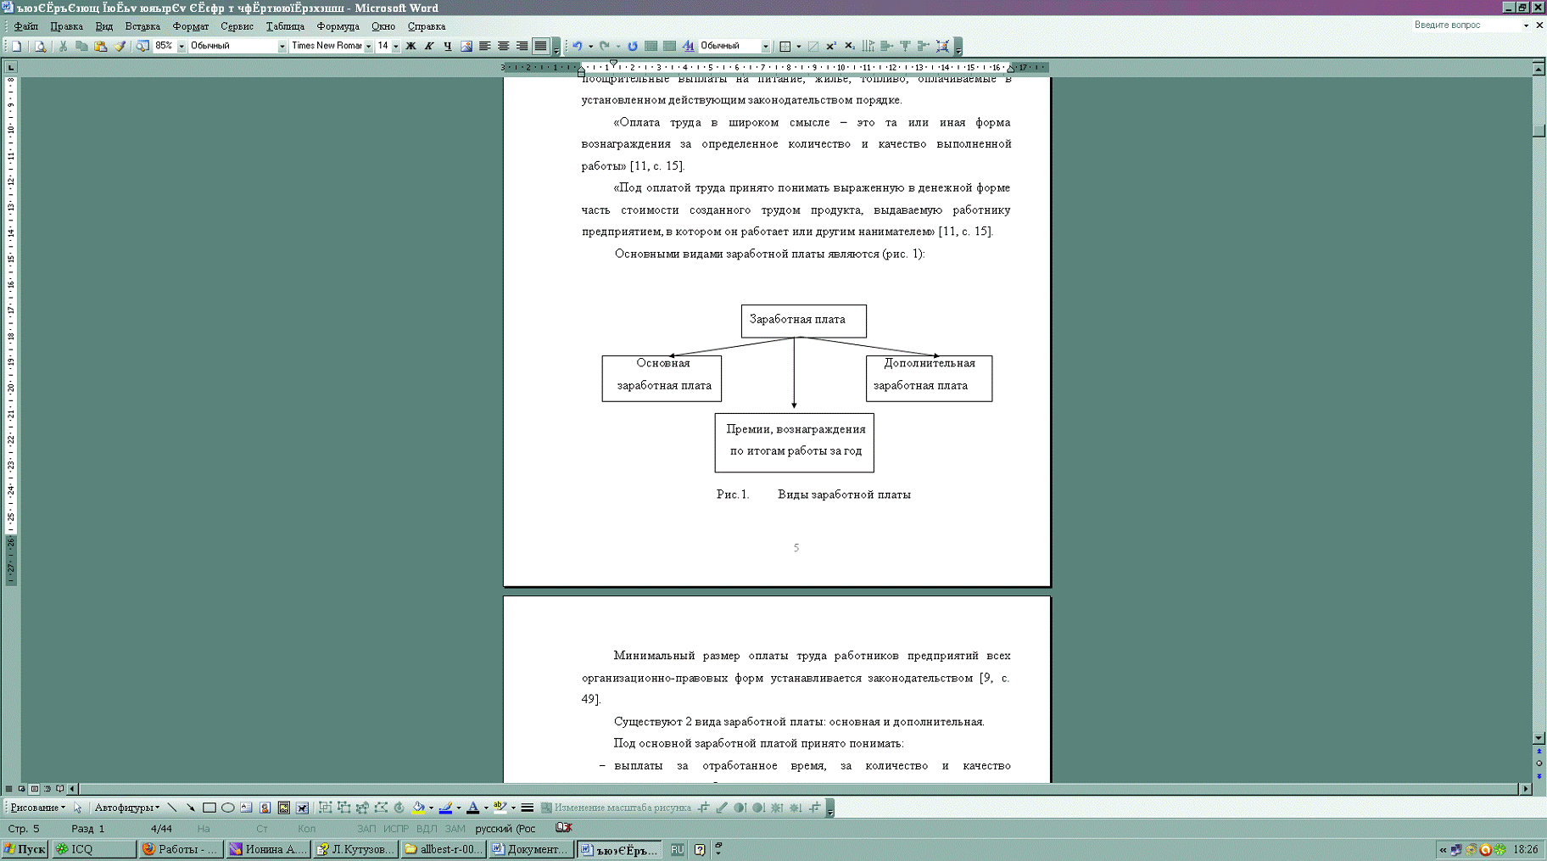This screenshot has height=861, width=1547.
Task: Cut selection with the scissors icon
Action: [x=63, y=46]
